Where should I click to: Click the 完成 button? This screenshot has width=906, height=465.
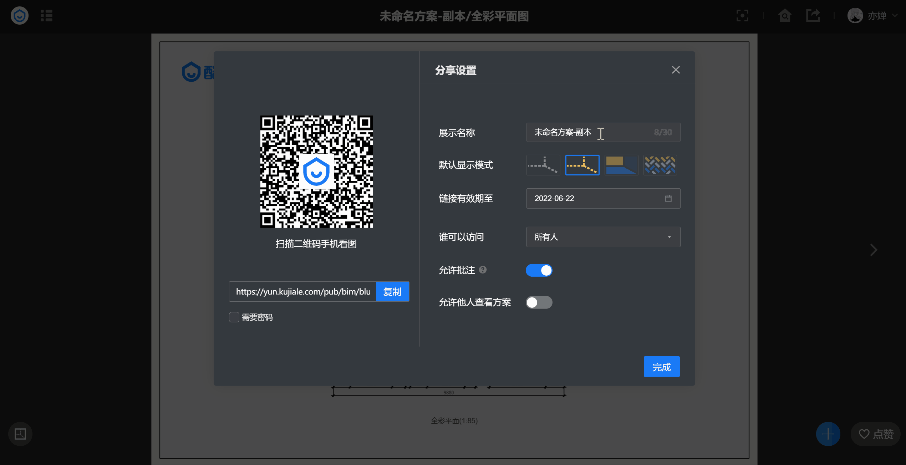coord(661,367)
